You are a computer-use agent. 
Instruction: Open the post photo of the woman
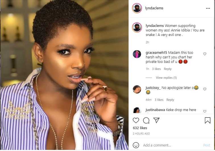64,75
